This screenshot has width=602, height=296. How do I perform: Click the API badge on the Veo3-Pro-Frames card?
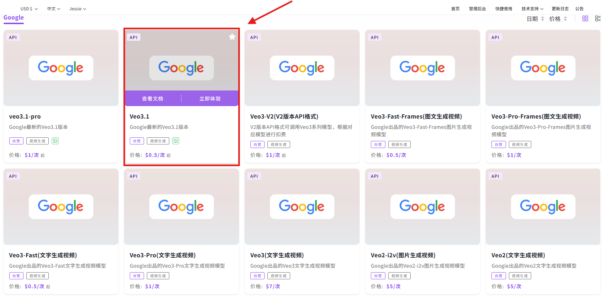(x=495, y=37)
